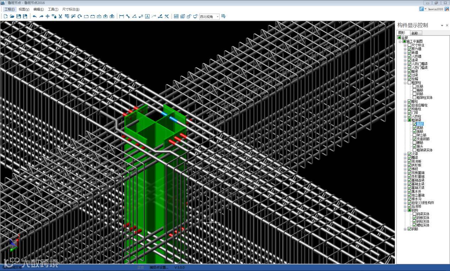Open the 视图(V) menu
This screenshot has height=271, width=450.
coord(24,9)
